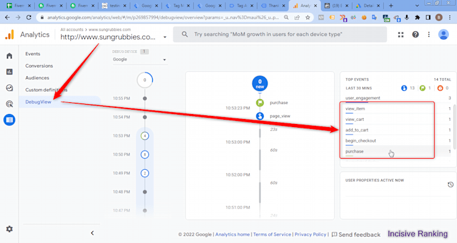This screenshot has width=457, height=243.
Task: Click the 10:54 PM timeline dot
Action: point(145,117)
